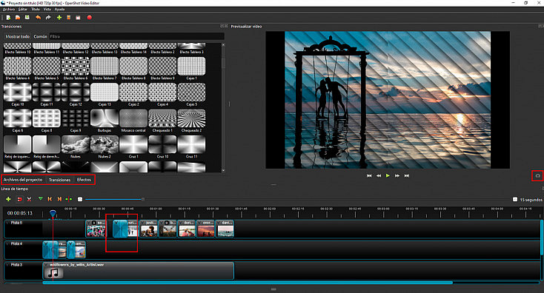Viewport: 544px width, 293px height.
Task: Play the video preview
Action: click(388, 175)
